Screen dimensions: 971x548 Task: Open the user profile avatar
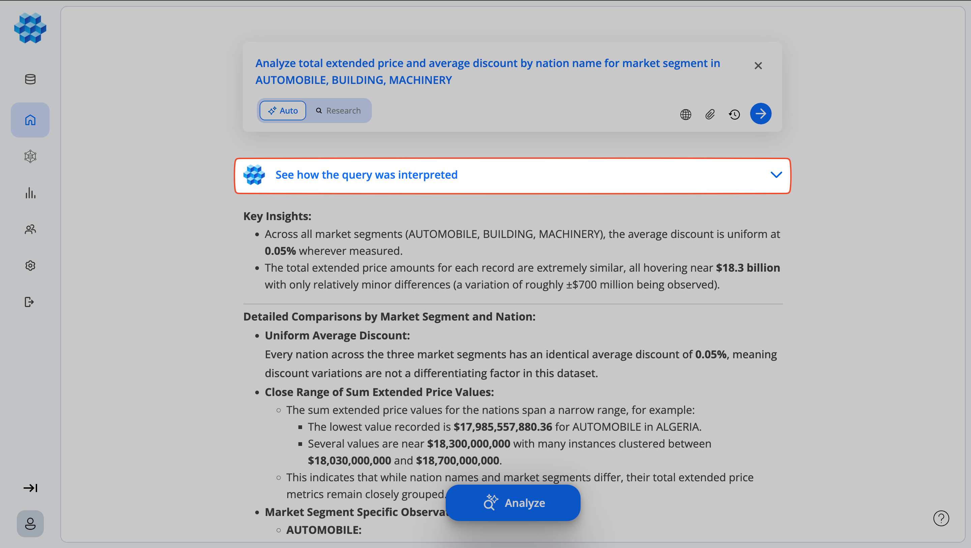[x=30, y=523]
